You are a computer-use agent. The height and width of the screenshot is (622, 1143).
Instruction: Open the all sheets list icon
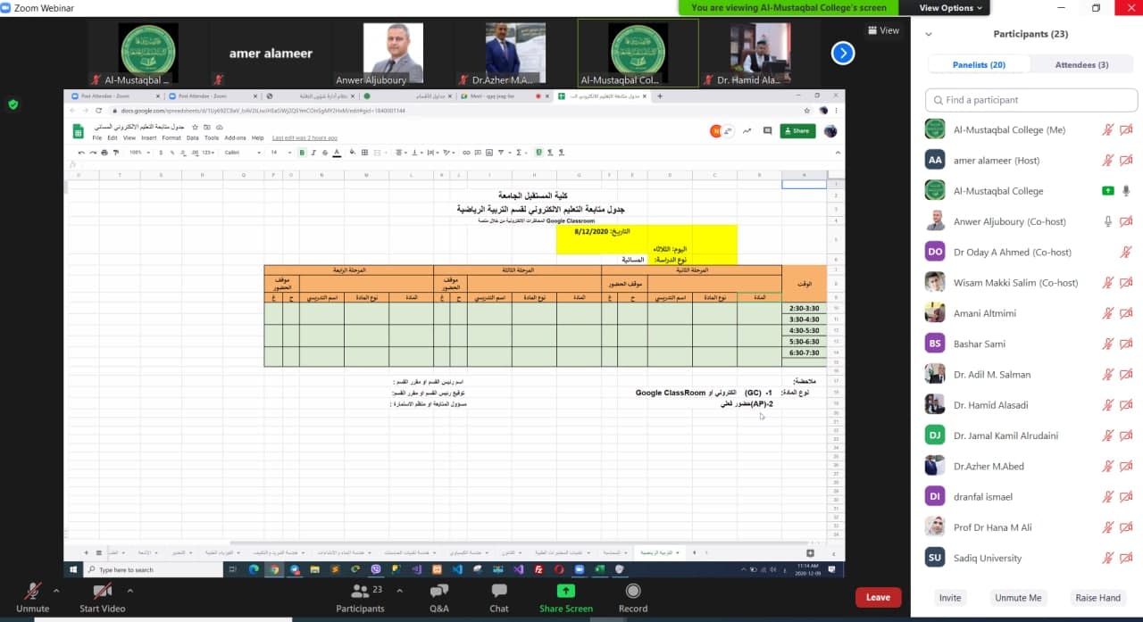(98, 552)
